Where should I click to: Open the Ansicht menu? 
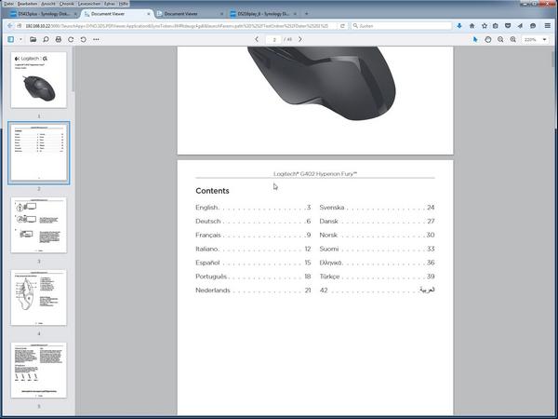pyautogui.click(x=48, y=4)
